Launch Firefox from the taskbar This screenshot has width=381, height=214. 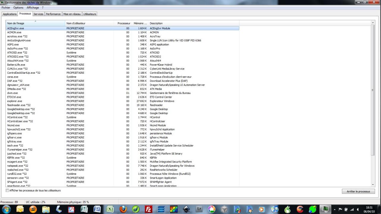(123, 209)
